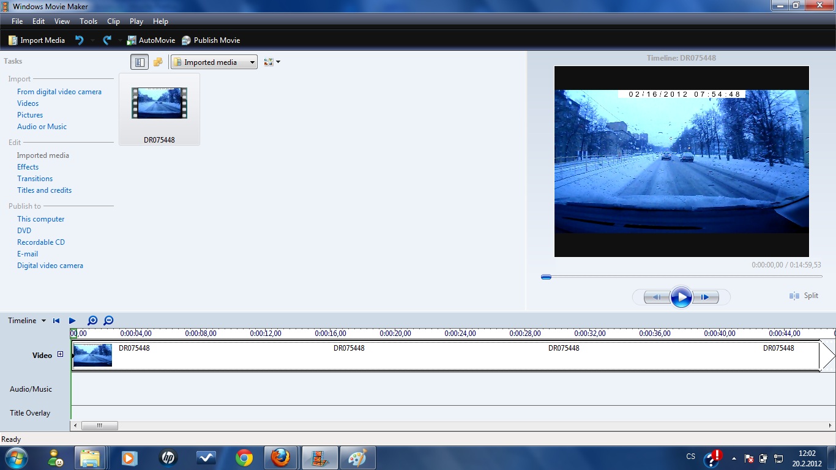Publish to Recordable CD
The width and height of the screenshot is (836, 470).
click(41, 242)
